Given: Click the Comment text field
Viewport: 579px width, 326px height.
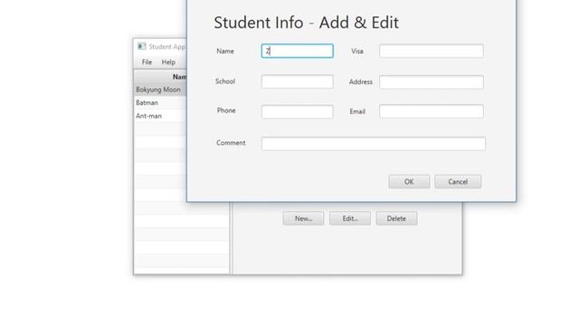Looking at the screenshot, I should click(x=374, y=144).
